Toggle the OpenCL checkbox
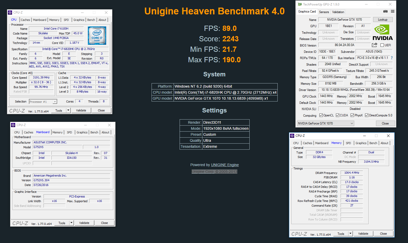The height and width of the screenshot is (243, 408). tap(321, 115)
